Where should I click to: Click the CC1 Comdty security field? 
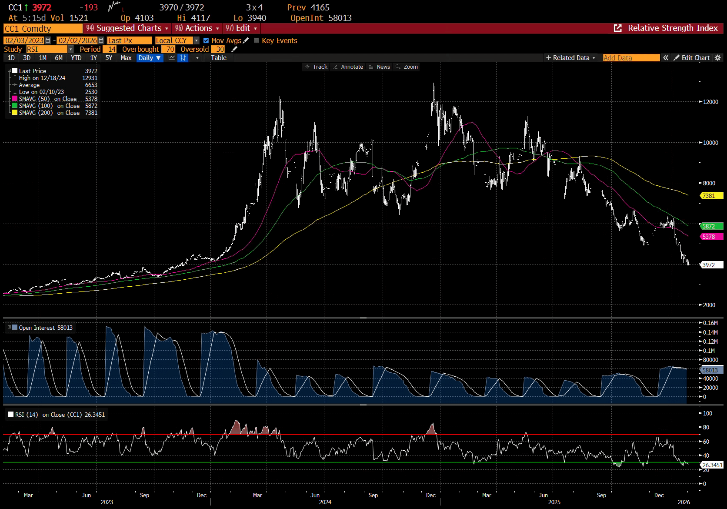pos(43,29)
